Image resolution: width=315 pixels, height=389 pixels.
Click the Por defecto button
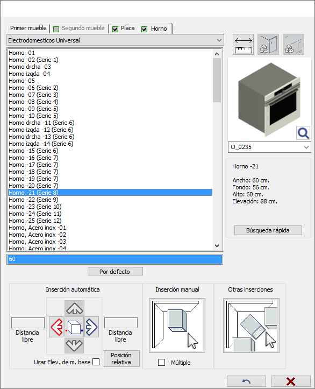(x=115, y=271)
